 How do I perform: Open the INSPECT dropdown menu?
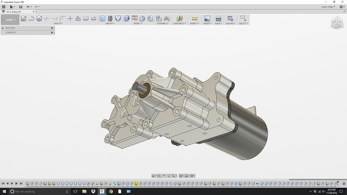coord(195,23)
